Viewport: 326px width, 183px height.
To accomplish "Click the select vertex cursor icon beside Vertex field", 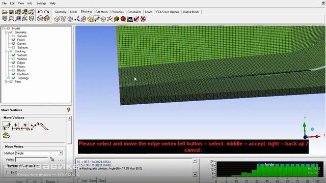I will coord(52,159).
